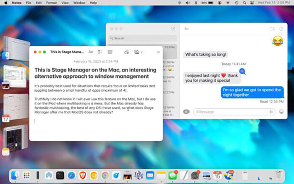The width and height of the screenshot is (294, 184).
Task: Click the blue "I'm so glad we got to spend" bubble
Action: coord(252,92)
